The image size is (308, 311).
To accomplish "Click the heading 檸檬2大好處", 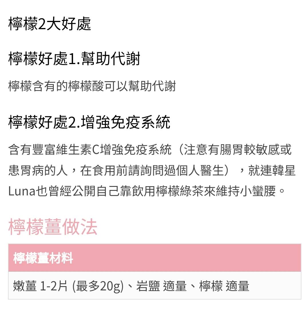I will point(49,24).
